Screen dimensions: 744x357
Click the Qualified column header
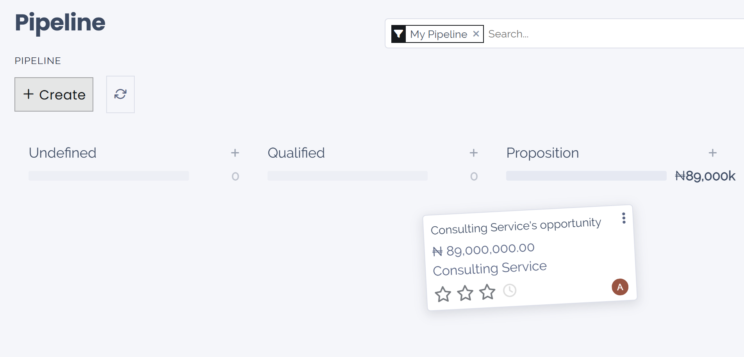click(296, 153)
